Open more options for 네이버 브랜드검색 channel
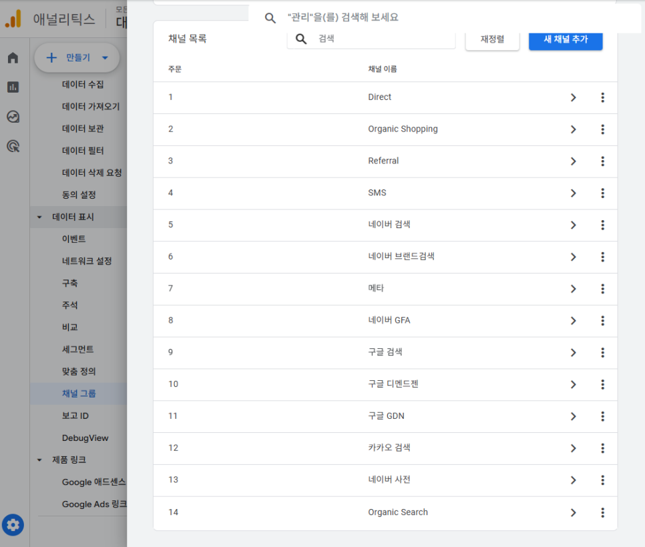645x547 pixels. (x=603, y=257)
